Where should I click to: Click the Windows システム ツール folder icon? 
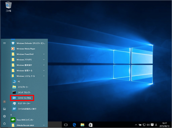(x=13, y=76)
